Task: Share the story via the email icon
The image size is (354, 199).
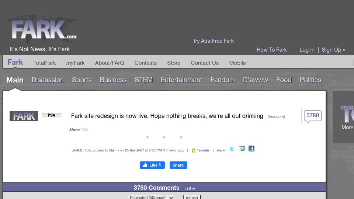Action: tap(242, 149)
